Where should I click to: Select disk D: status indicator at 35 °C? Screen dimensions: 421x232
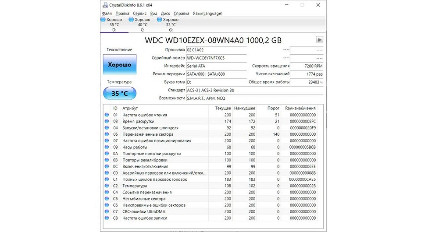pos(103,20)
